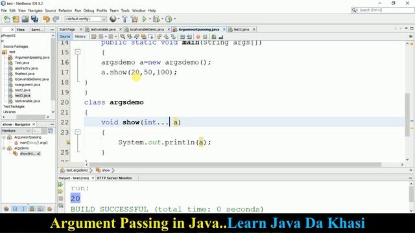Click the Redo toolbar icon
Screen dimensions: 415x233
tap(56, 19)
